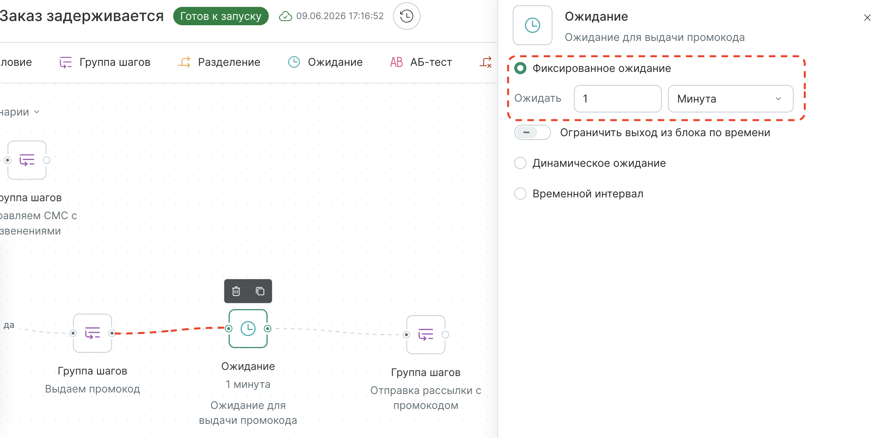Image resolution: width=882 pixels, height=438 pixels.
Task: Click output port of Выдаем промокод node
Action: coord(112,333)
